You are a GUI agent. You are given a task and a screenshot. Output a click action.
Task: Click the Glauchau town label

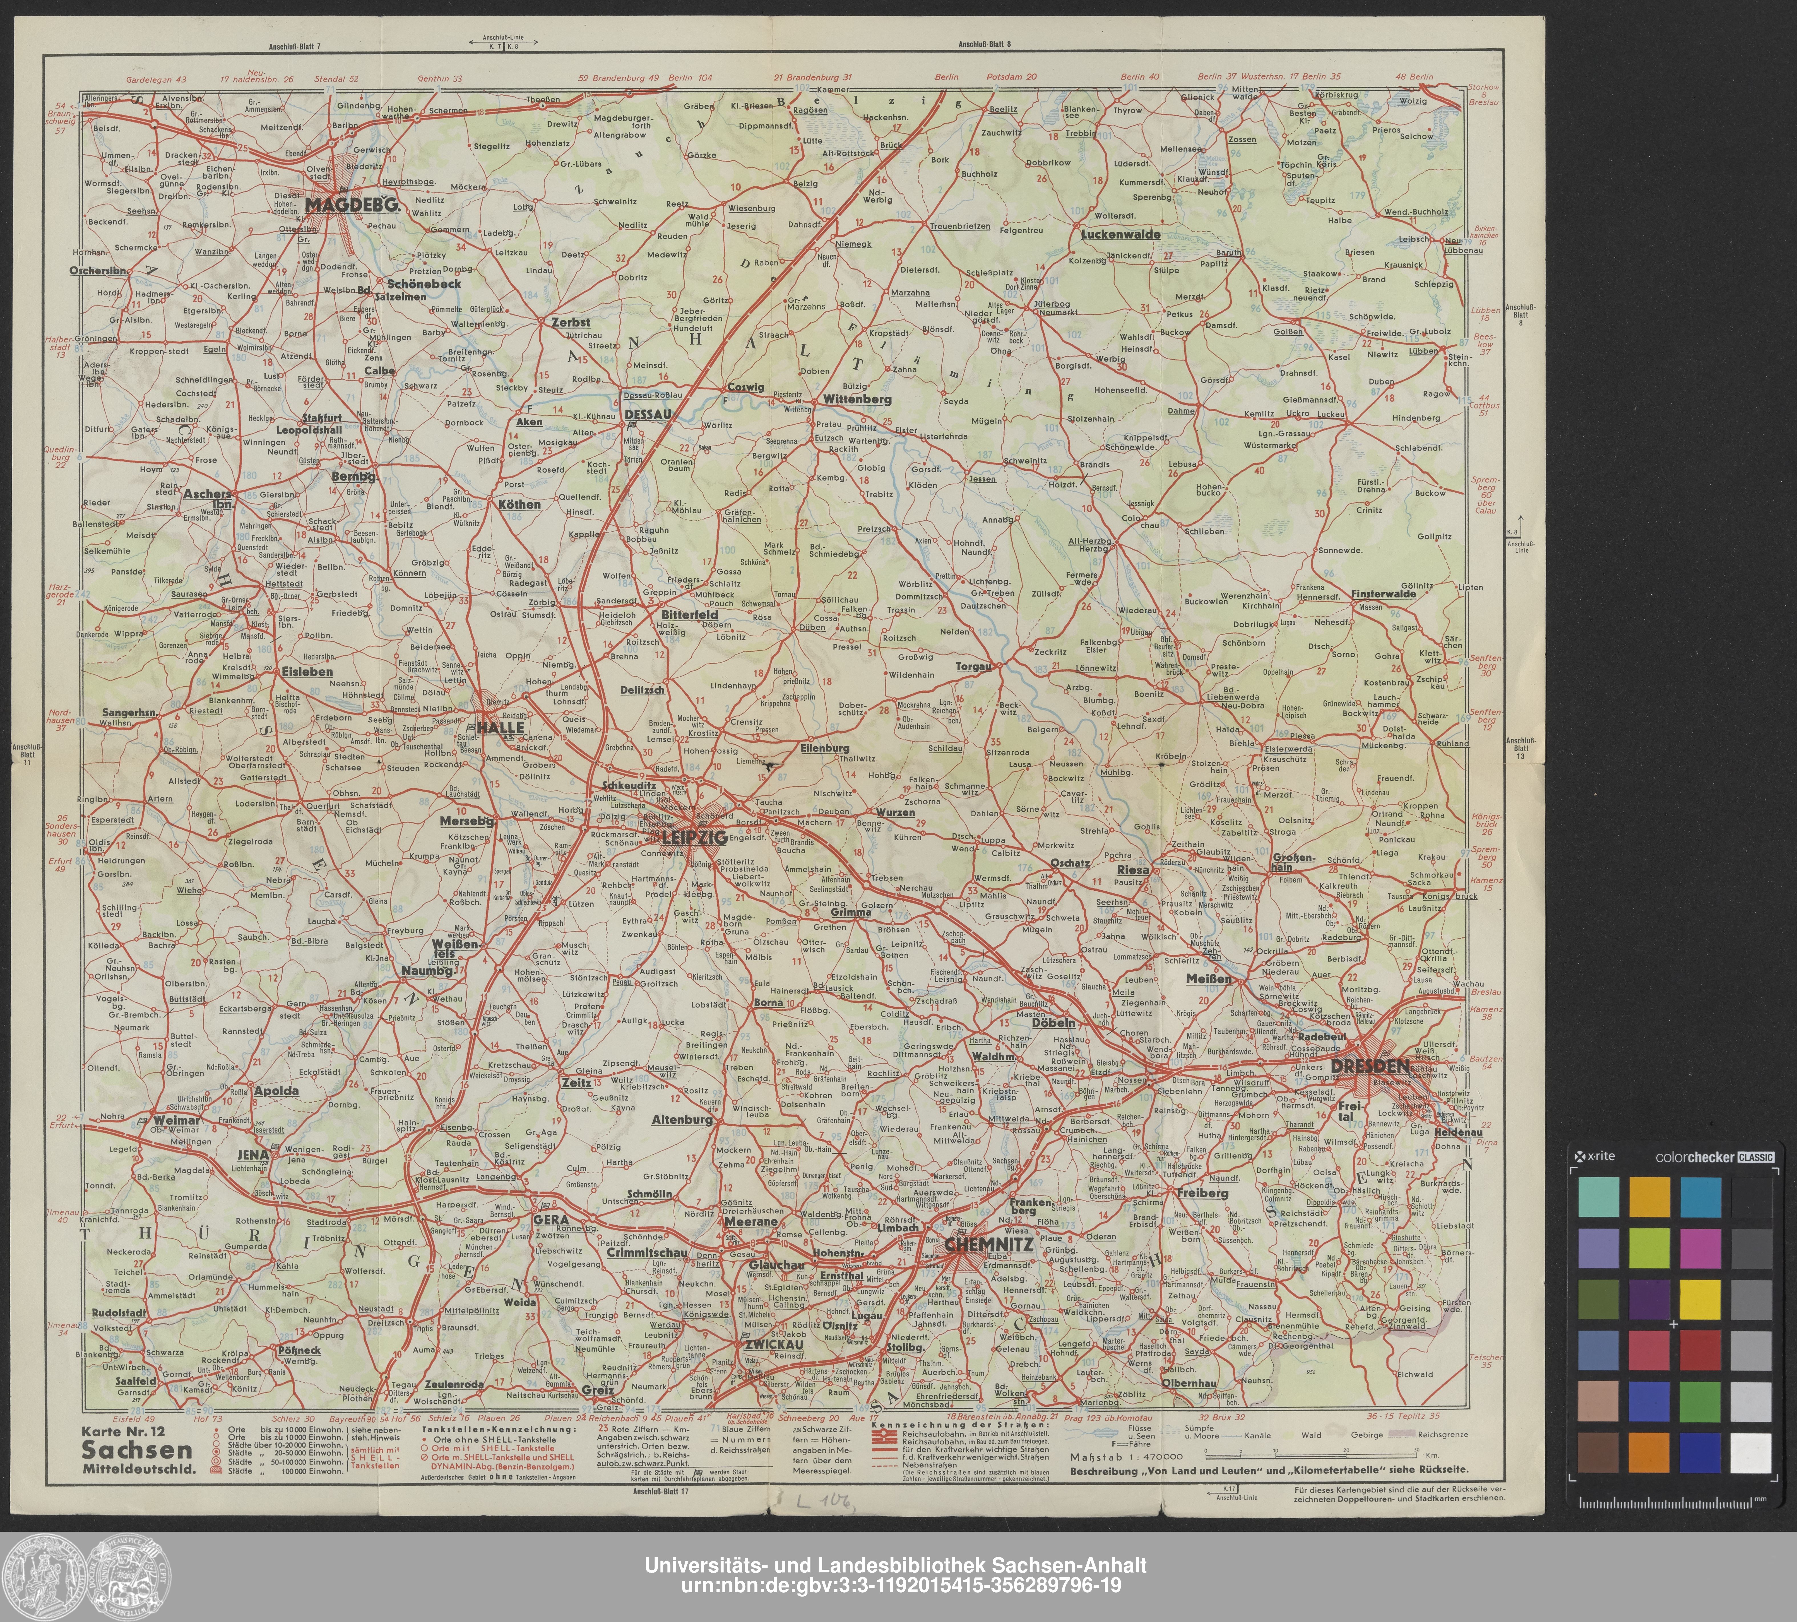tap(777, 1266)
